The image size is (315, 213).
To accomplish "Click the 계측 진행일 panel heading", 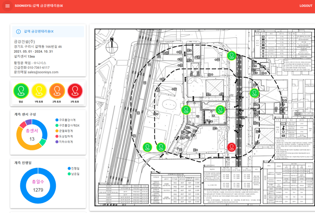I will coord(23,163).
